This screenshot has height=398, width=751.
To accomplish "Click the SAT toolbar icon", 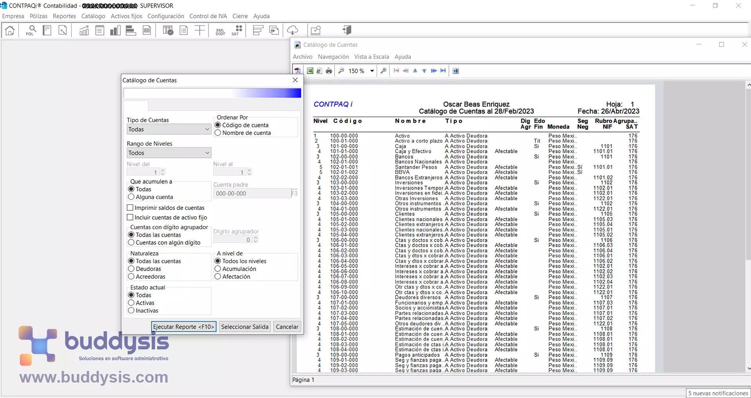I will (237, 30).
